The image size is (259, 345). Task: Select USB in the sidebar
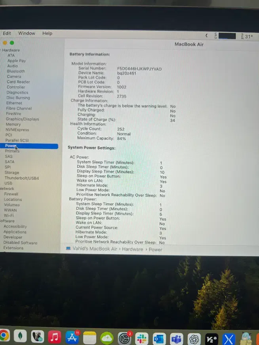coord(8,183)
